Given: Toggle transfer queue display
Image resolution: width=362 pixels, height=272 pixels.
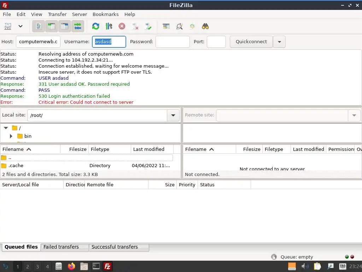Looking at the screenshot, I should (78, 26).
